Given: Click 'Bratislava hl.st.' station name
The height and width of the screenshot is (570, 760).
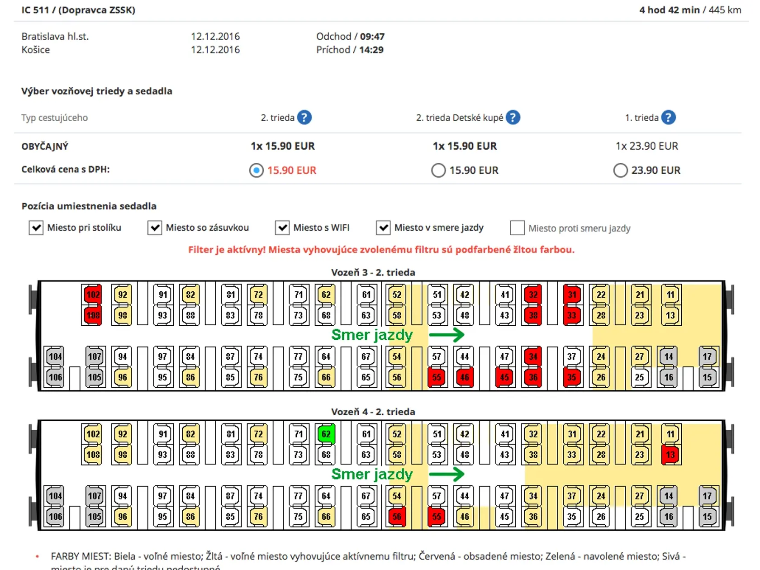Looking at the screenshot, I should (x=55, y=36).
